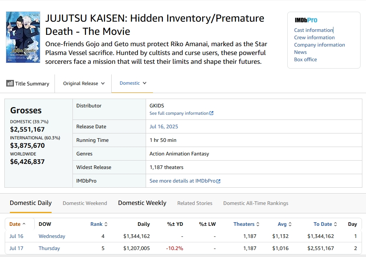Select the Domestic Daily tab
The width and height of the screenshot is (366, 257).
click(x=31, y=203)
